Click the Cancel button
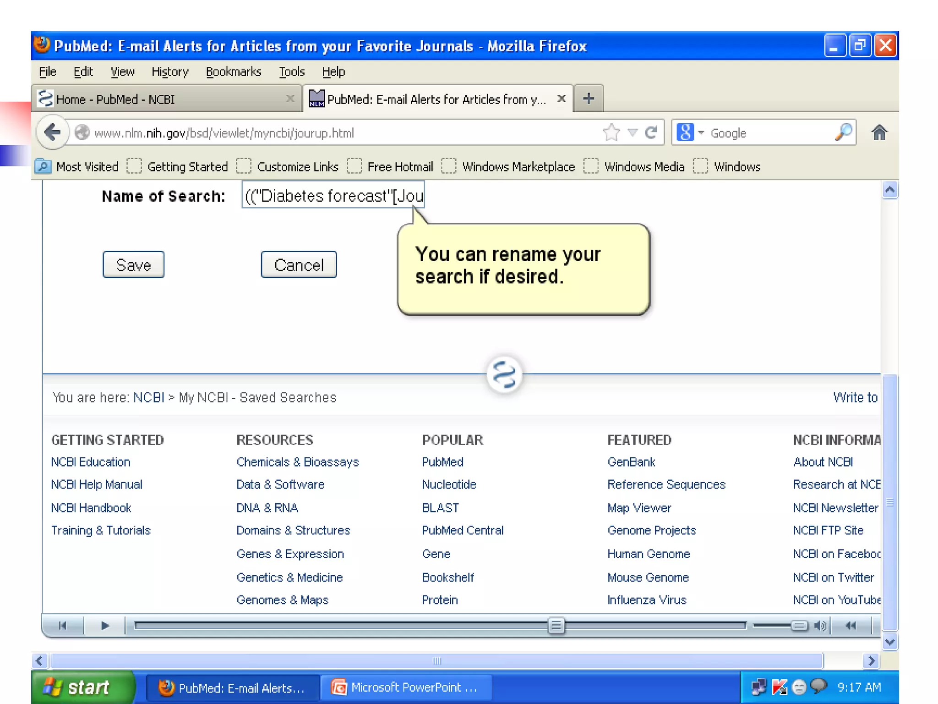This screenshot has width=938, height=704. [x=299, y=265]
